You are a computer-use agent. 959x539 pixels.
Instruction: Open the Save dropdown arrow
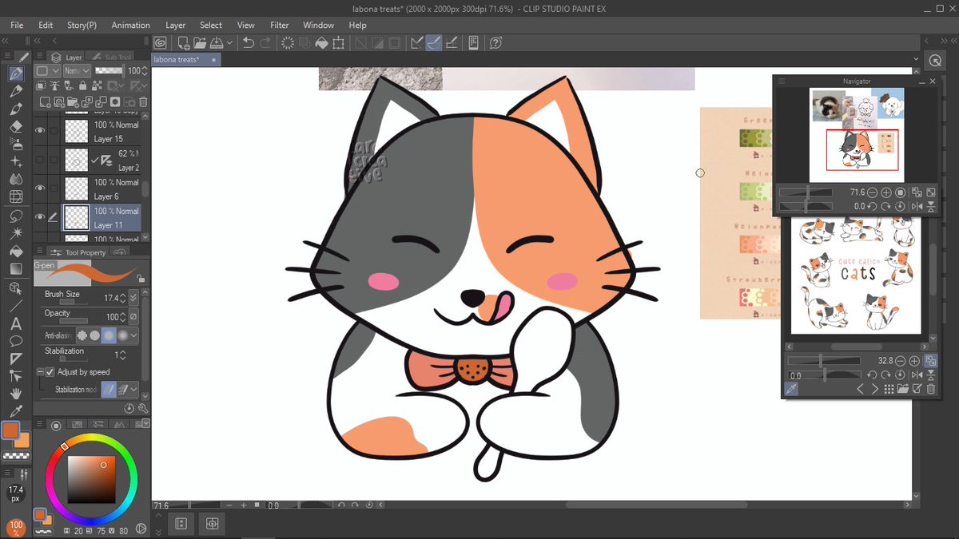pos(230,42)
